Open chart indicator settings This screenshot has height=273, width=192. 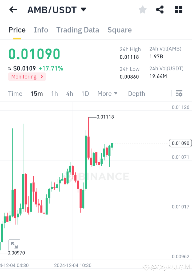pos(179,93)
